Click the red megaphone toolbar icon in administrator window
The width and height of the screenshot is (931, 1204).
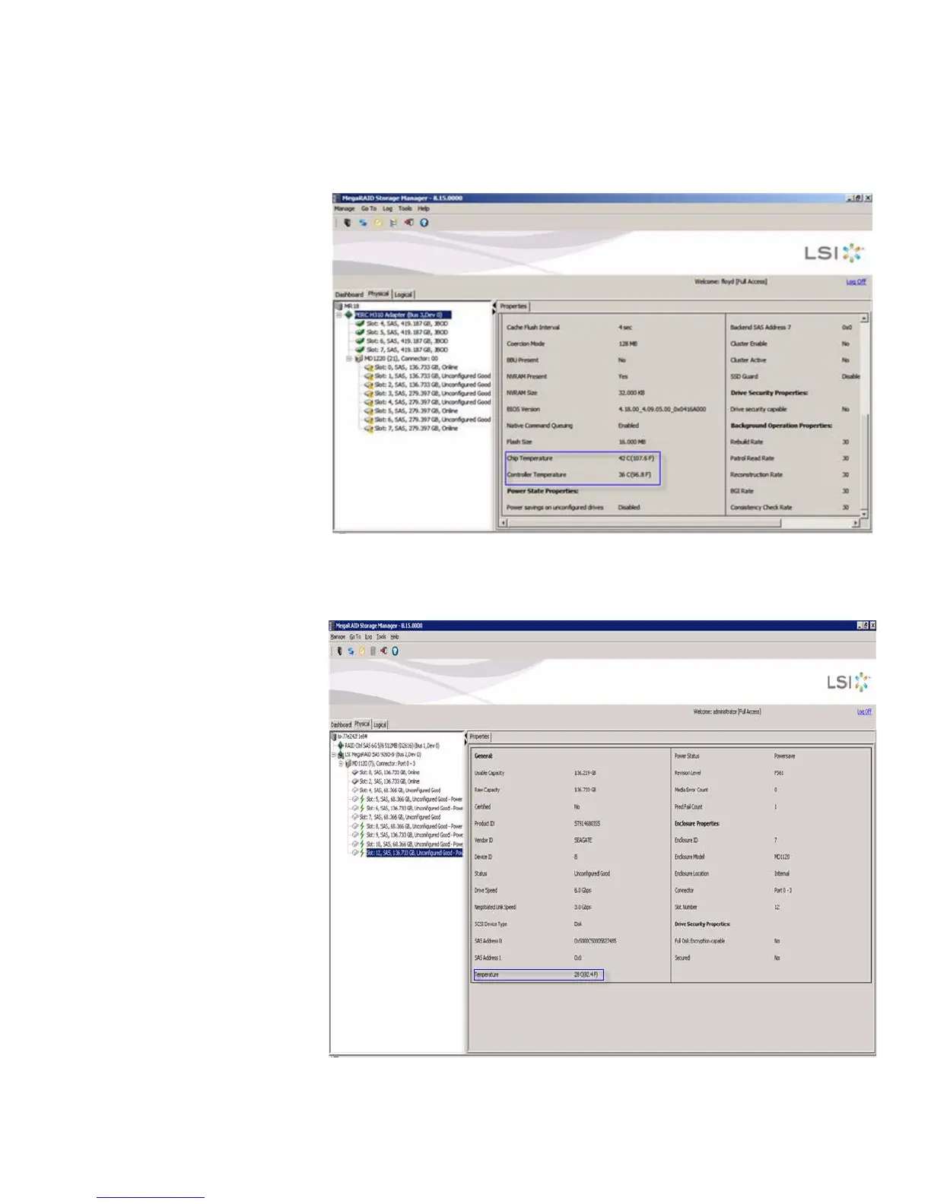(x=384, y=651)
